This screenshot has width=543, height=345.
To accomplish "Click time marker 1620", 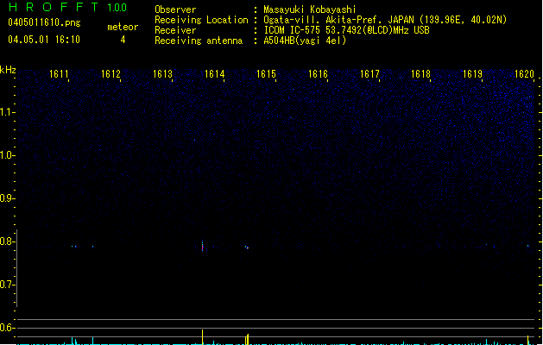I will click(x=524, y=74).
